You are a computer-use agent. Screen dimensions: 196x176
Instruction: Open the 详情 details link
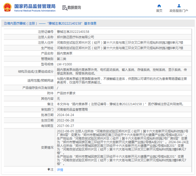point(60,170)
